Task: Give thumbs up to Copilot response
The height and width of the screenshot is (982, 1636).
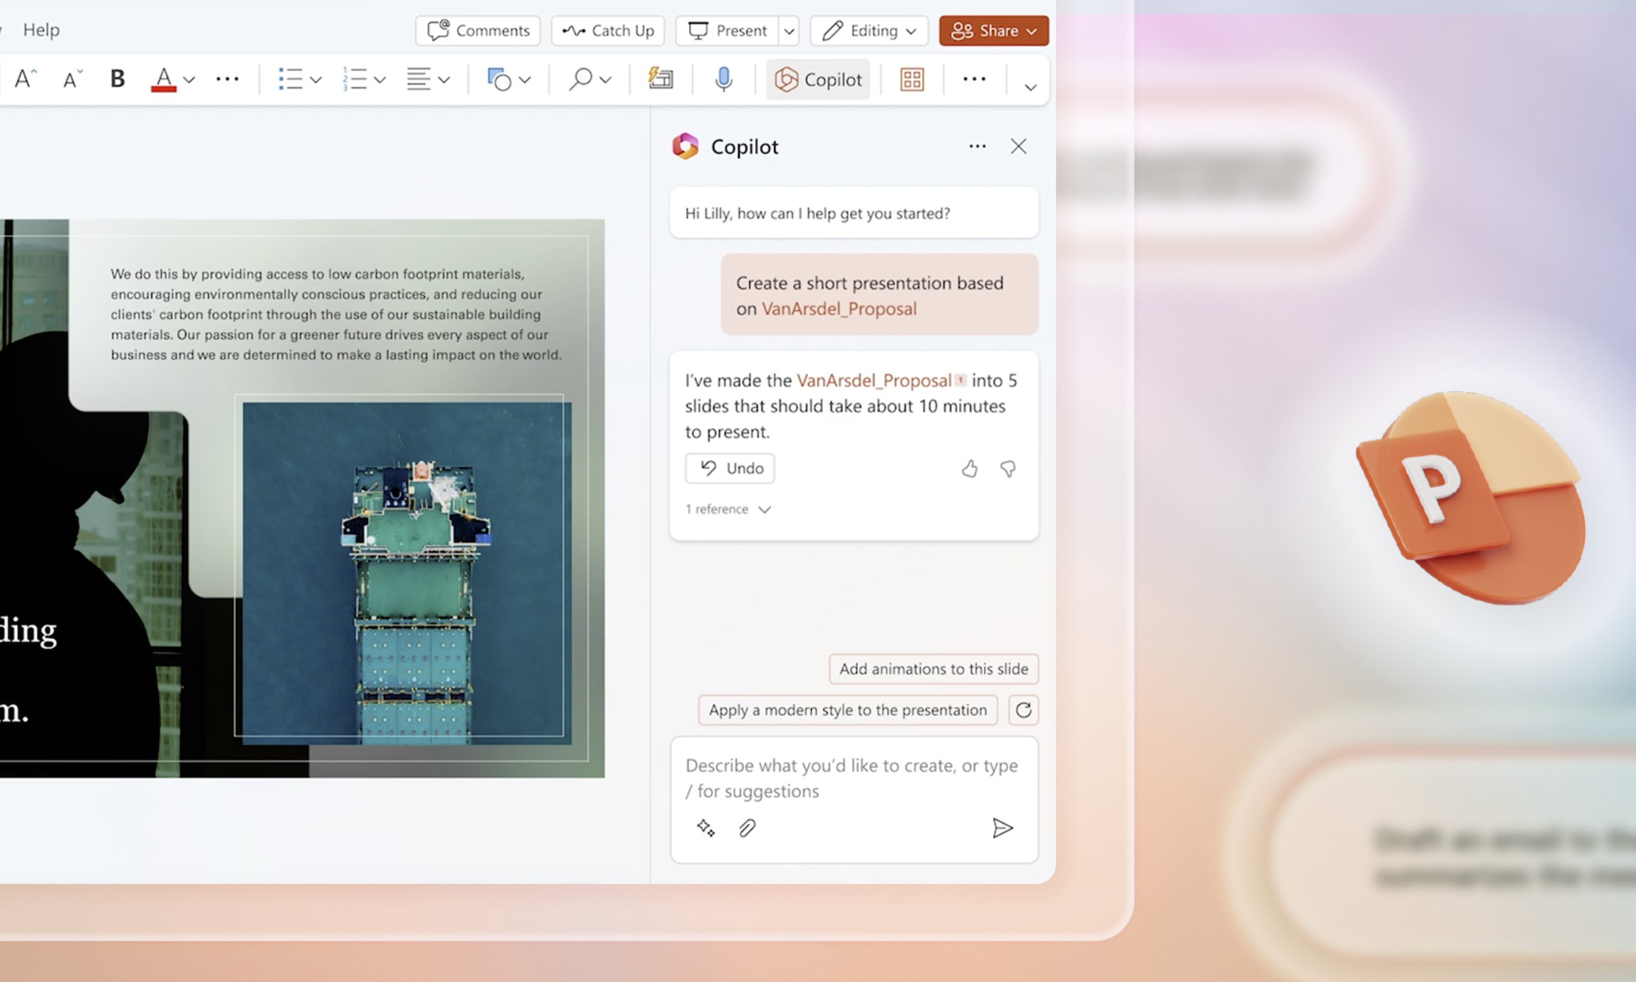Action: (969, 469)
